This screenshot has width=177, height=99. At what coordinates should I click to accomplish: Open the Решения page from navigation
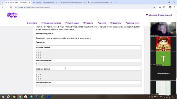101,23
